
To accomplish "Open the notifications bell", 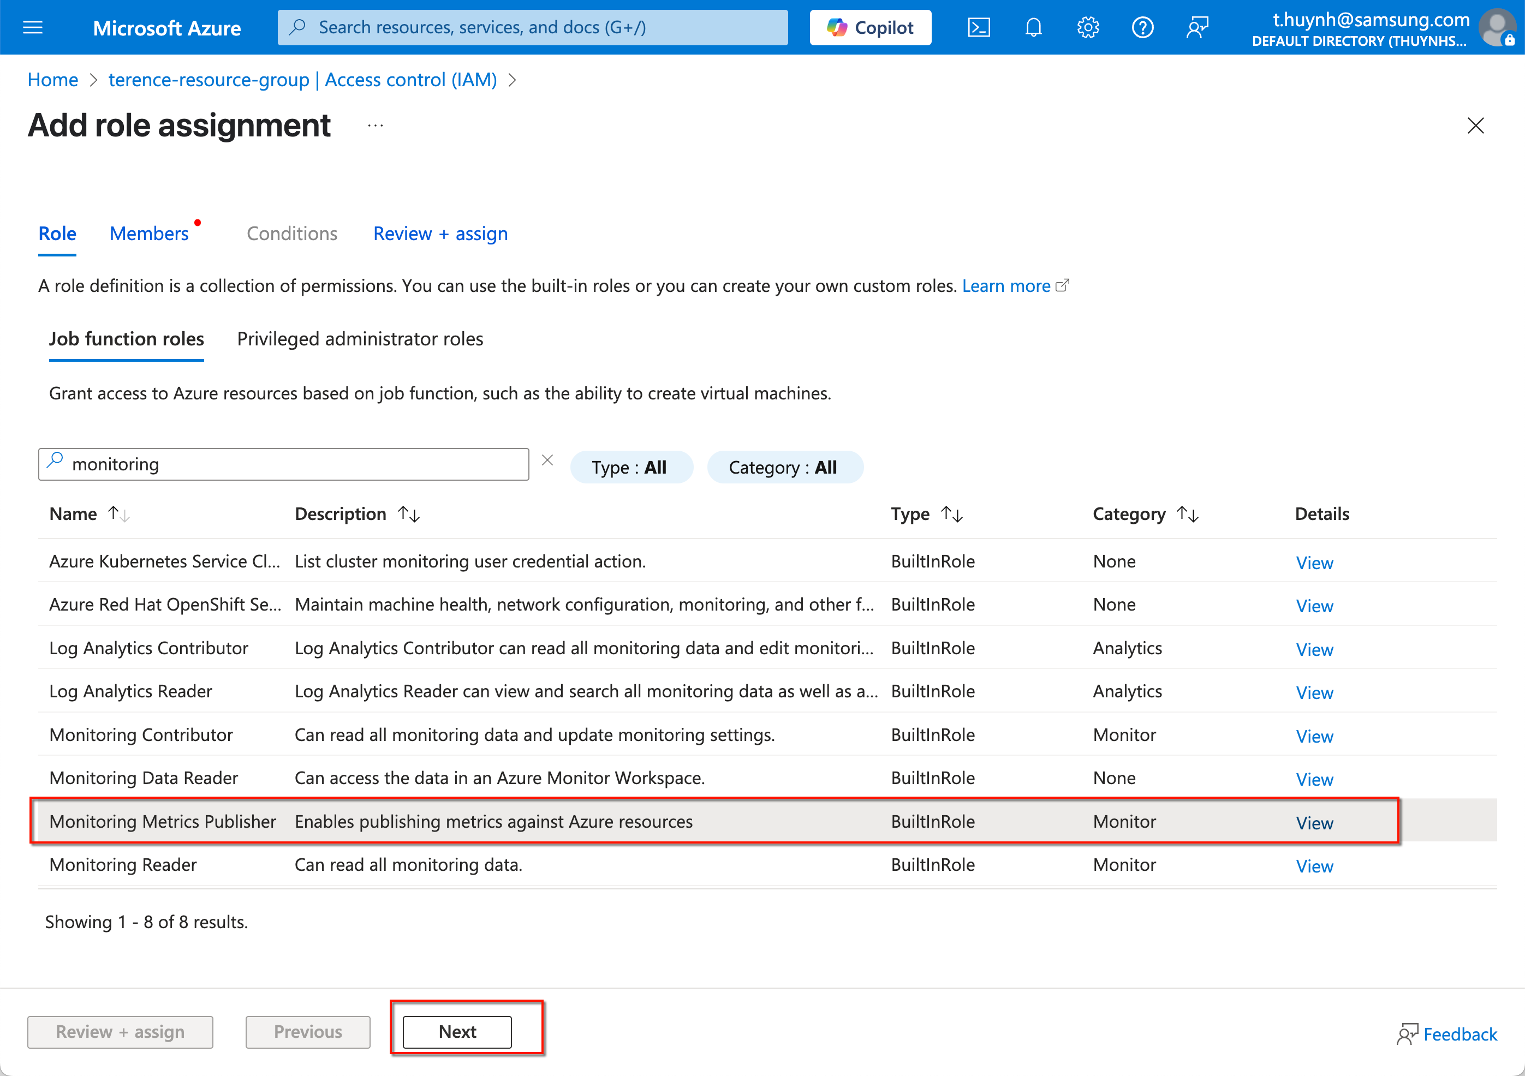I will 1033,27.
